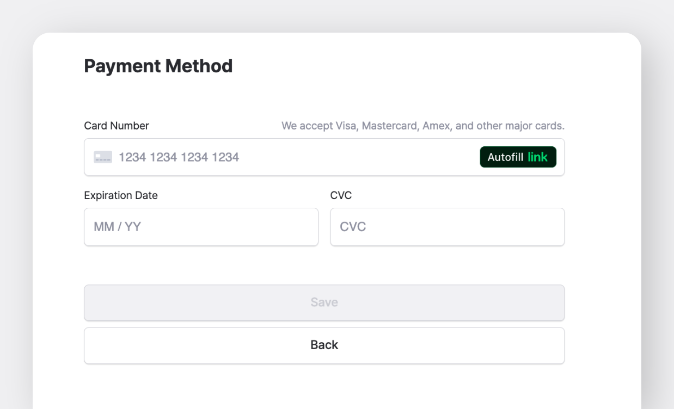The image size is (674, 409).
Task: Click the CVC label above the field
Action: coord(341,195)
